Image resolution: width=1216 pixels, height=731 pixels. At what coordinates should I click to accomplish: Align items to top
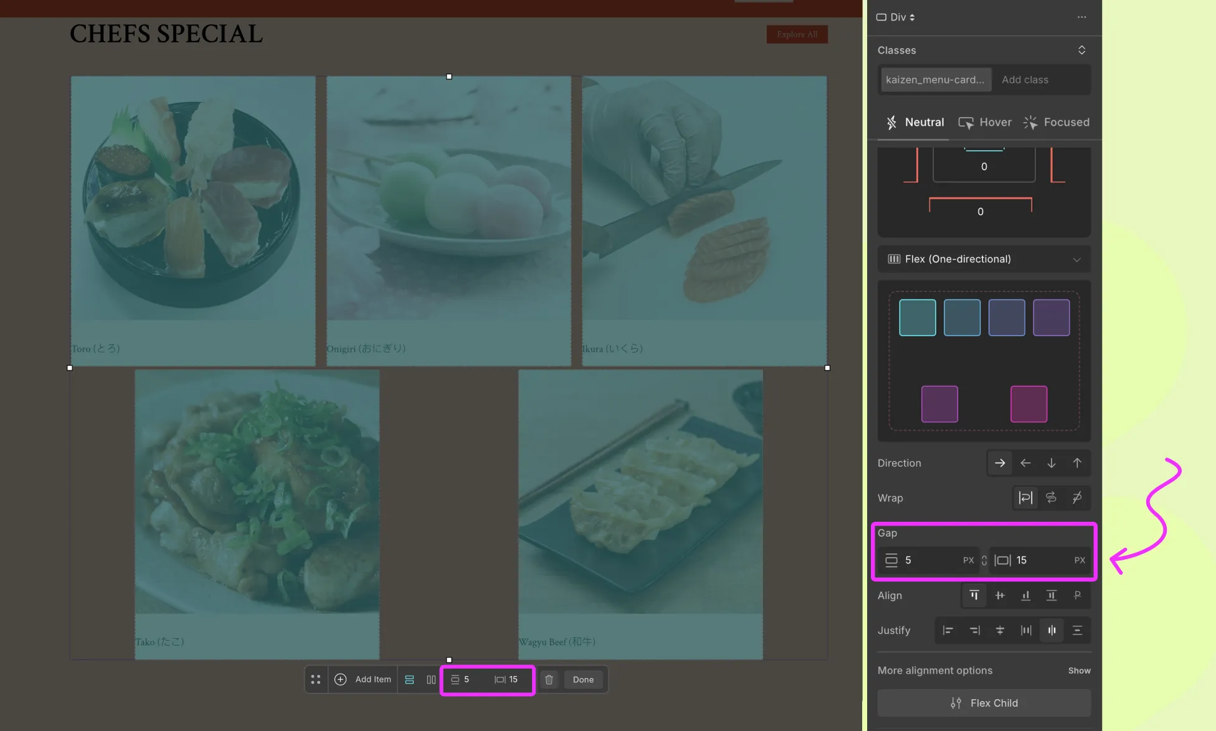tap(974, 595)
